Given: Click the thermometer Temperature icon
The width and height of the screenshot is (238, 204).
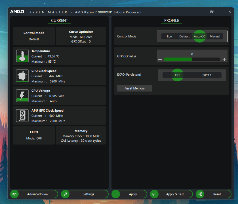Looking at the screenshot, I should [x=22, y=56].
